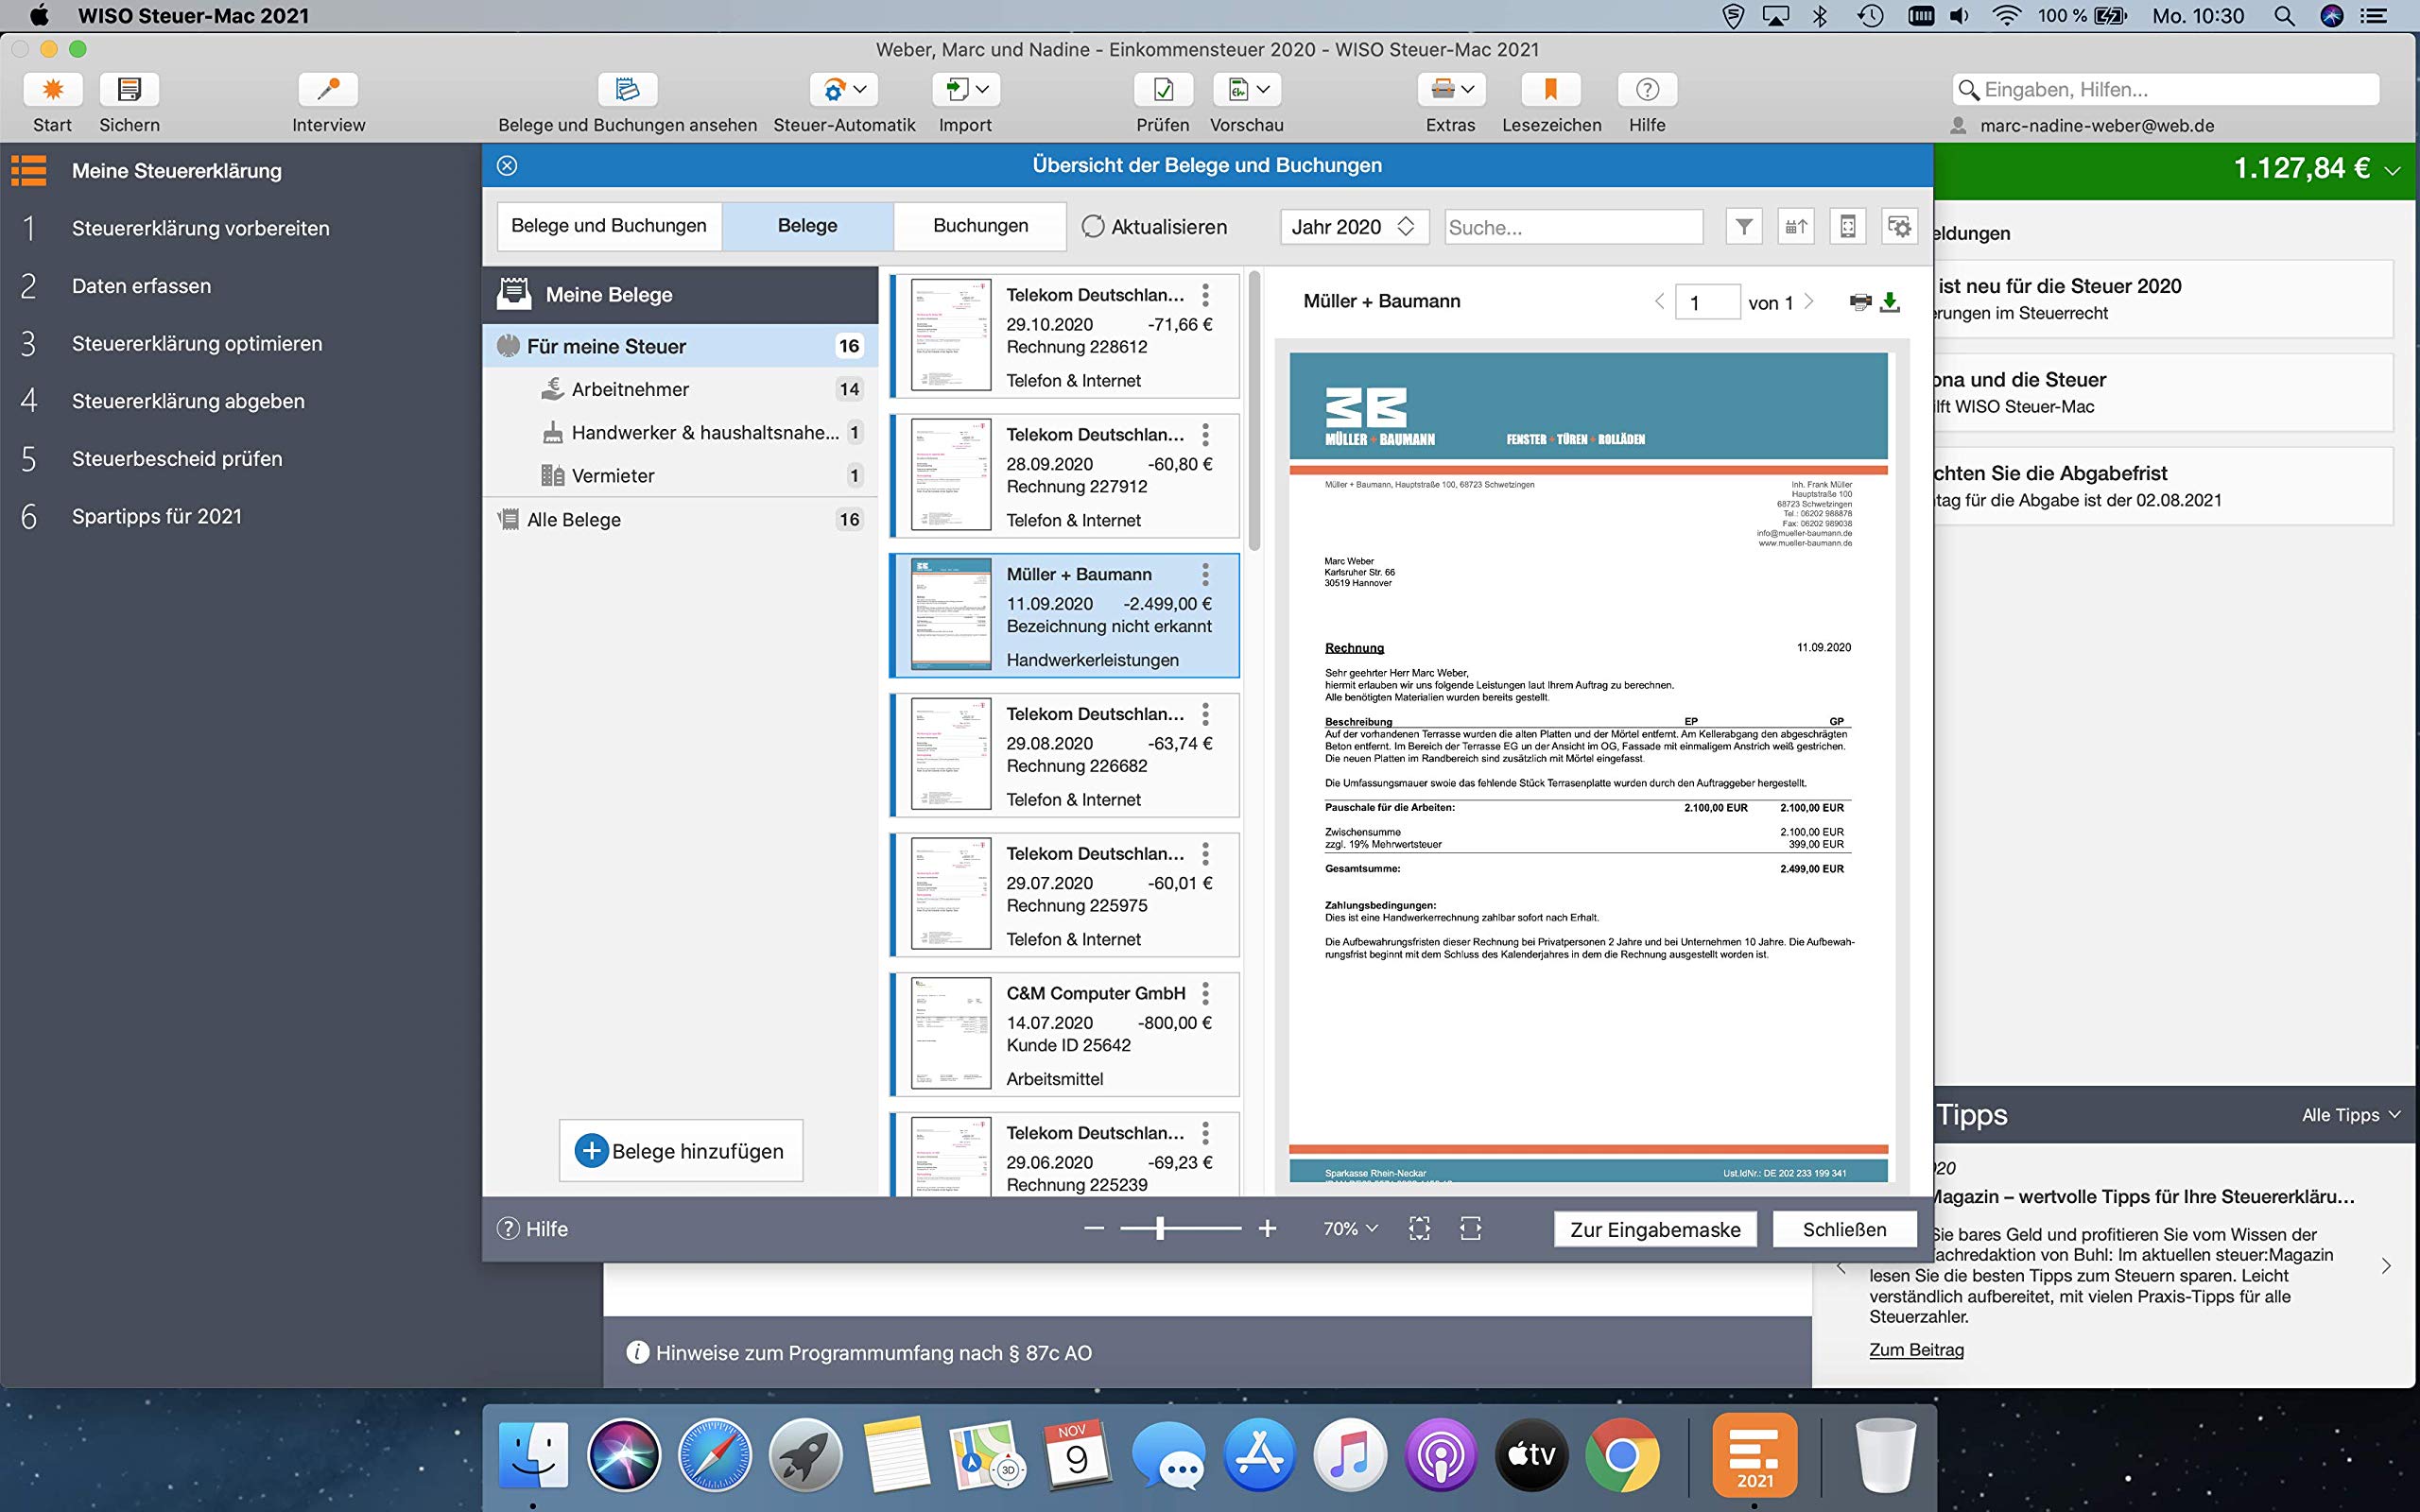
Task: Open the overview settings gear icon
Action: click(1899, 227)
